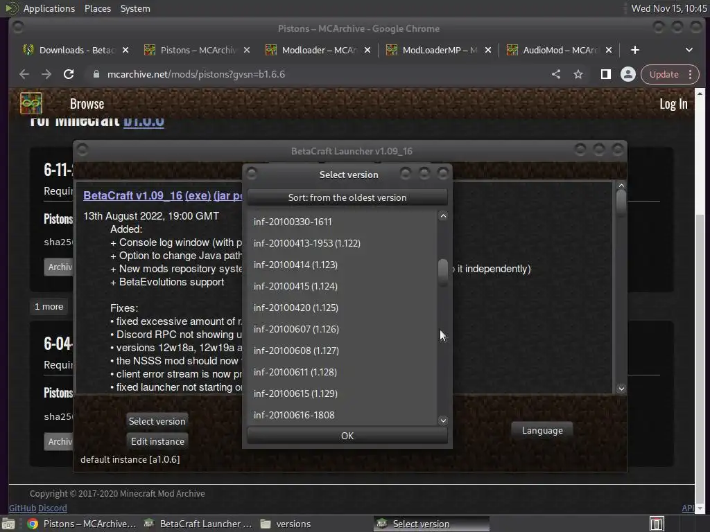Open Chrome tab search dropdown
Screen dimensions: 710x532
pyautogui.click(x=689, y=50)
